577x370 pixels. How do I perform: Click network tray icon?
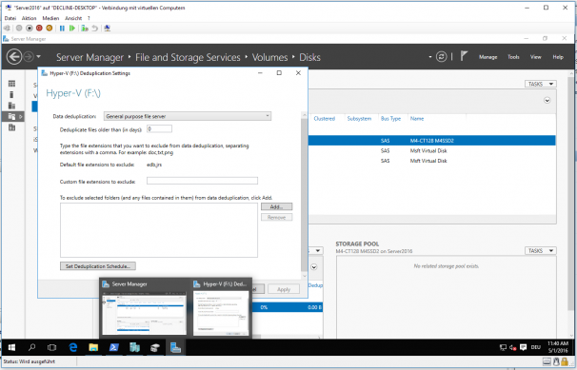503,347
